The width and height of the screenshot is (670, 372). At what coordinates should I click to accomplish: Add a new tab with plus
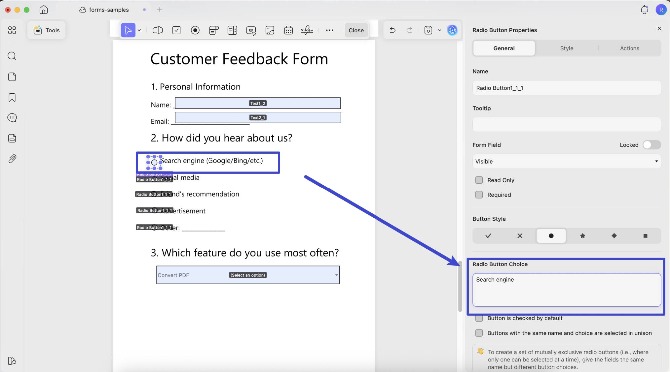point(159,10)
